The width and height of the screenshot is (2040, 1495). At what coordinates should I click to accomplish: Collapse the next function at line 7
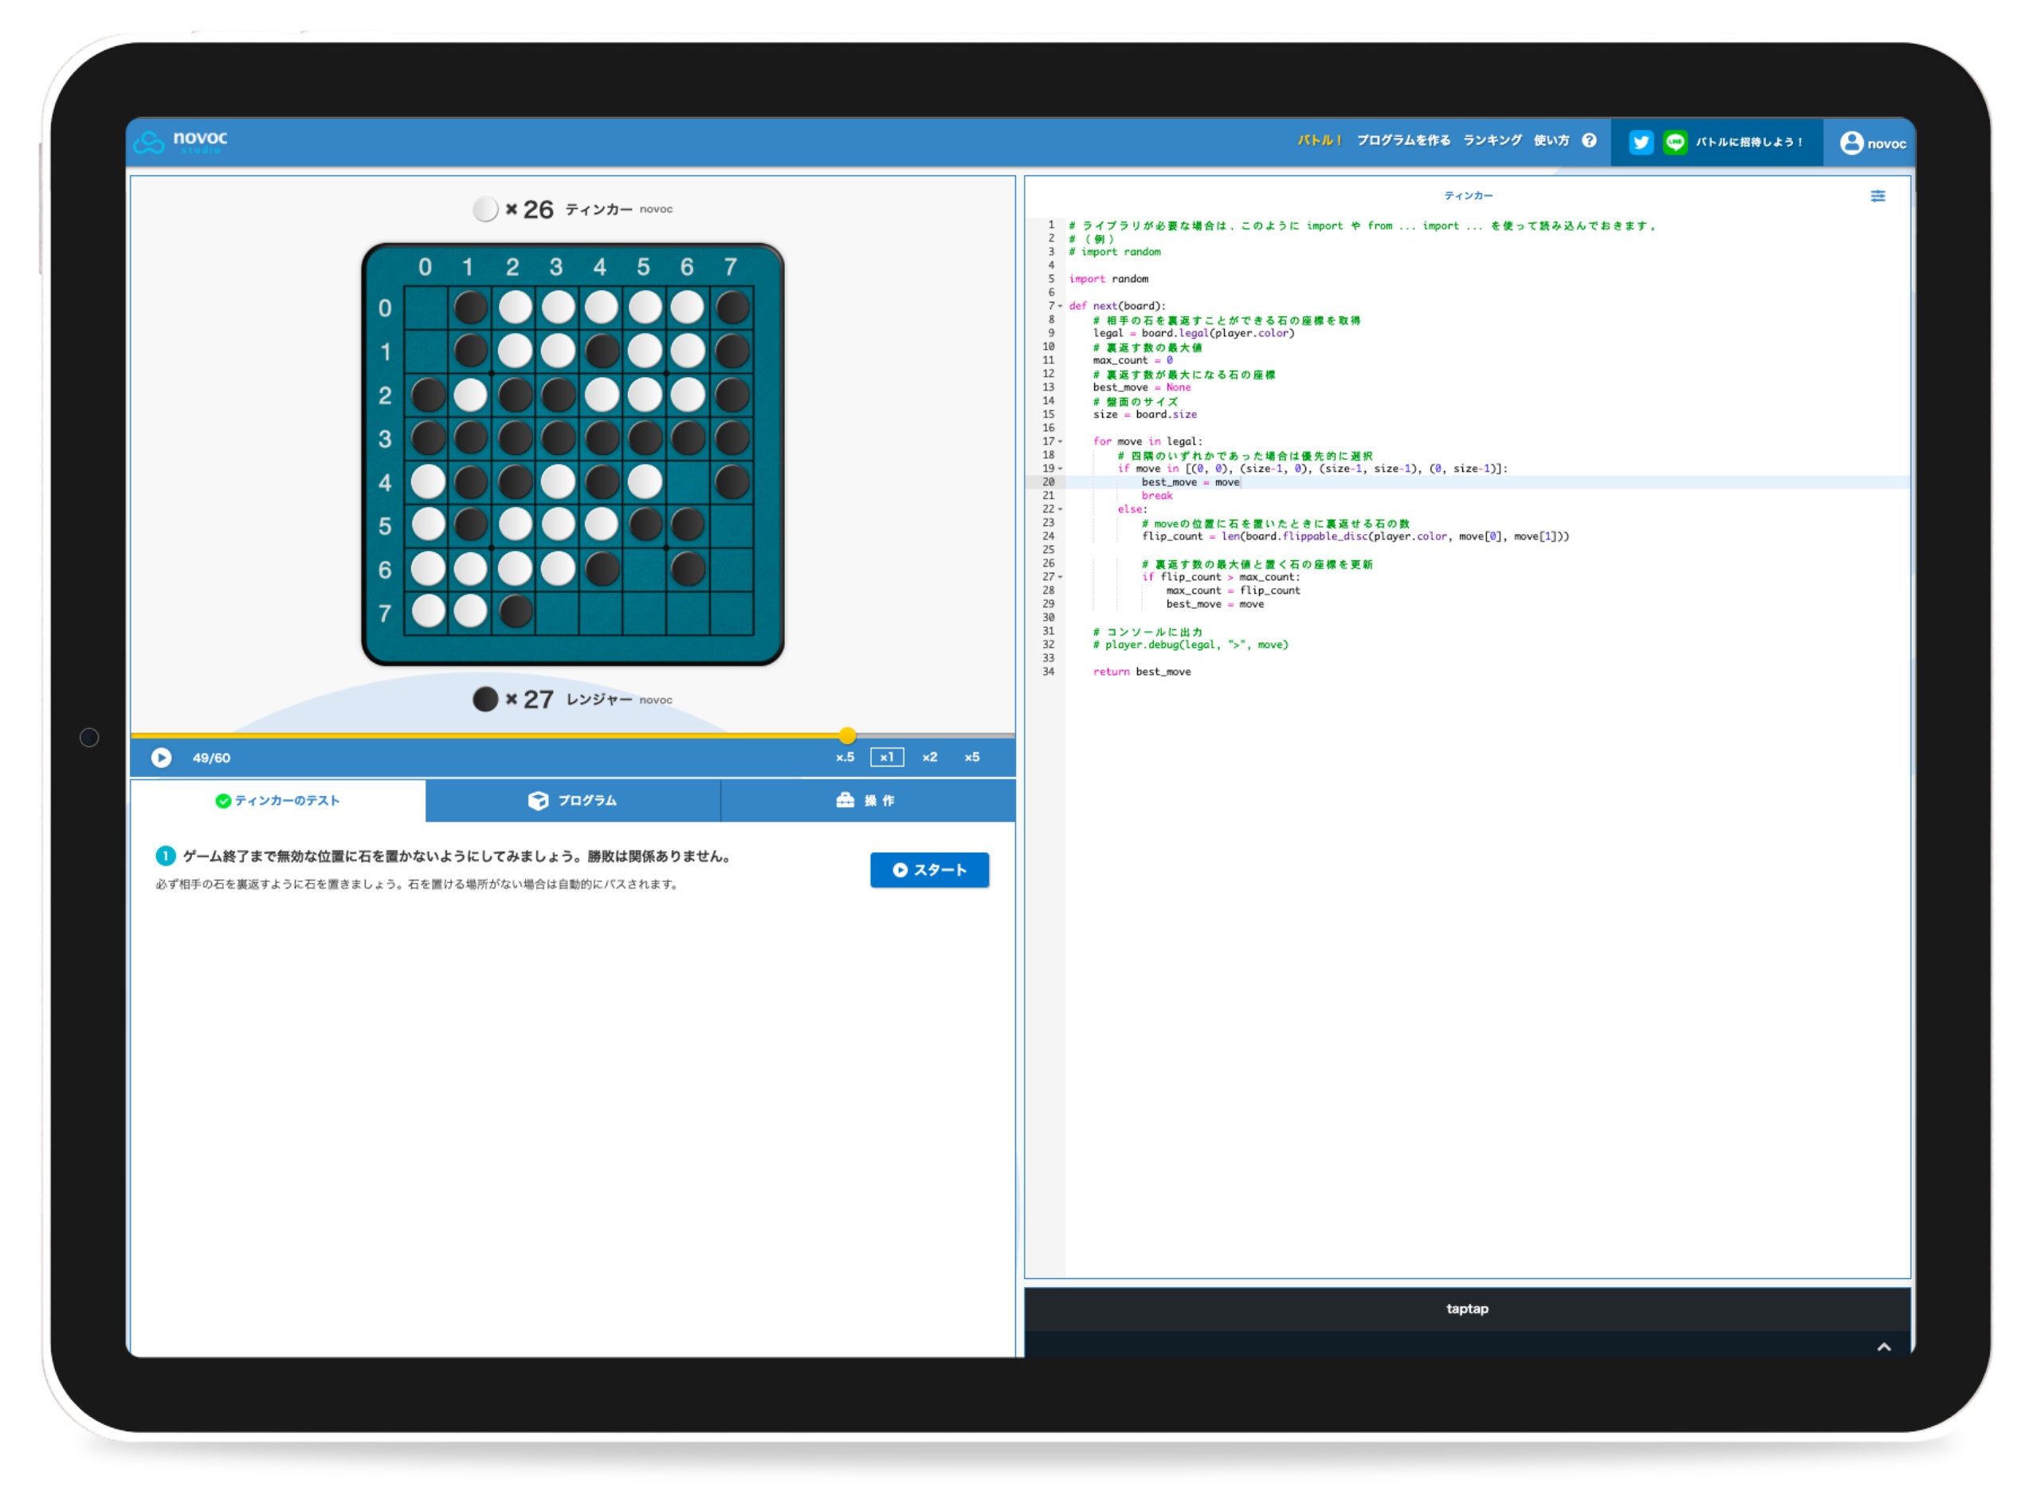pyautogui.click(x=1061, y=305)
